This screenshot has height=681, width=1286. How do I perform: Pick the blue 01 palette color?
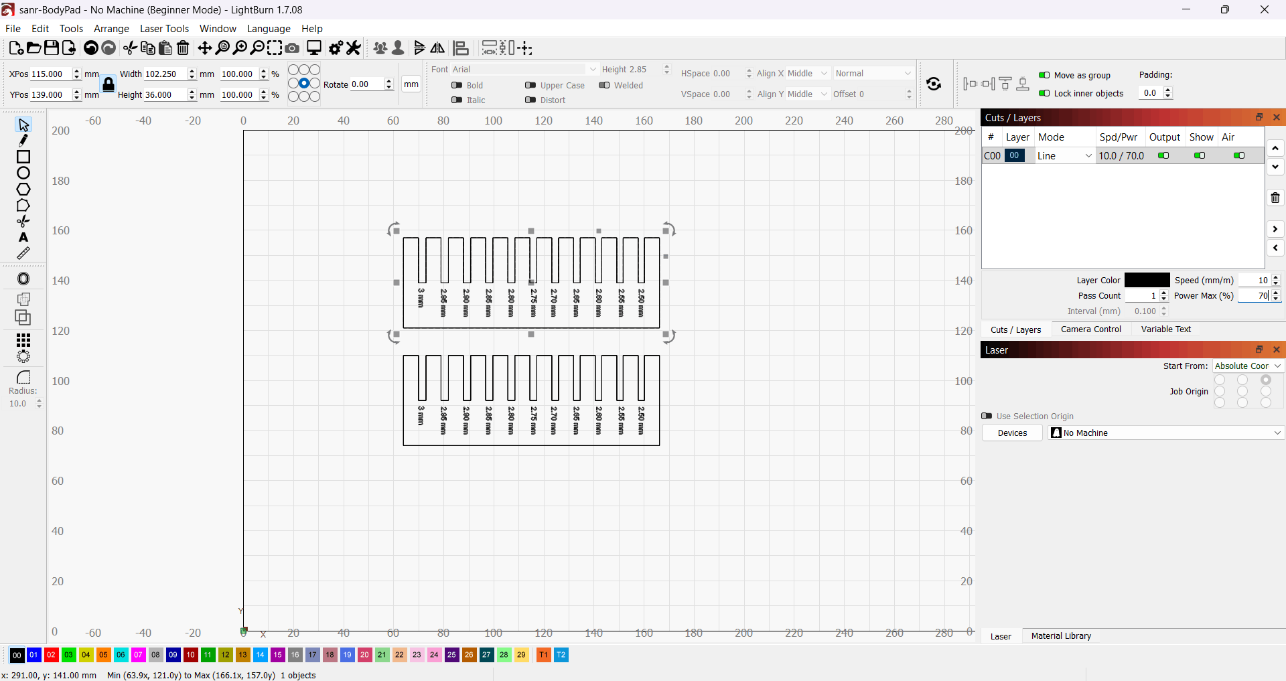coord(33,654)
